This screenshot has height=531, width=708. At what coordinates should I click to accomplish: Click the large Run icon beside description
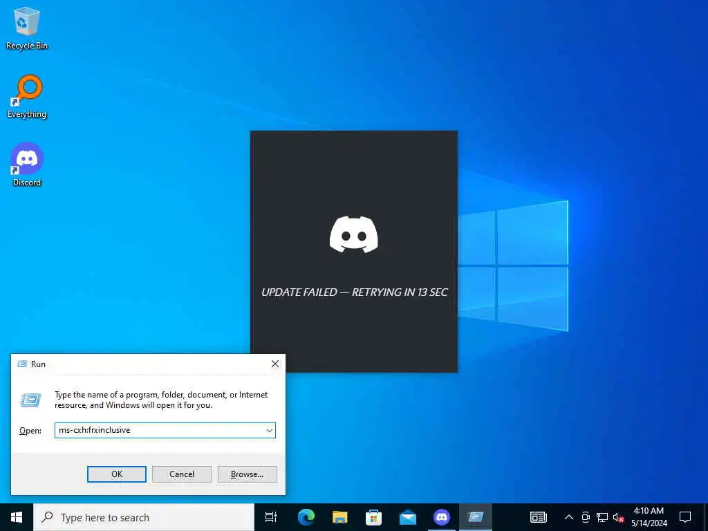point(30,400)
